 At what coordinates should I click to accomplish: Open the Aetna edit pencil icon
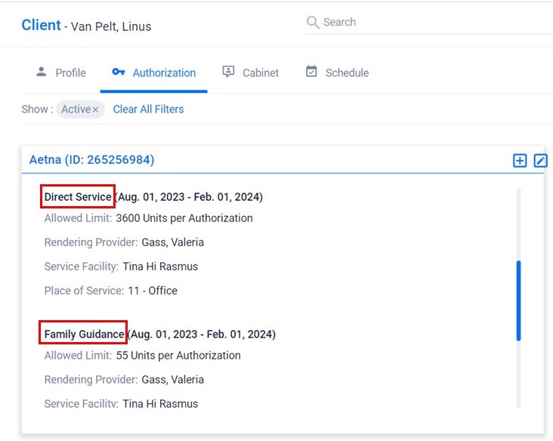540,160
